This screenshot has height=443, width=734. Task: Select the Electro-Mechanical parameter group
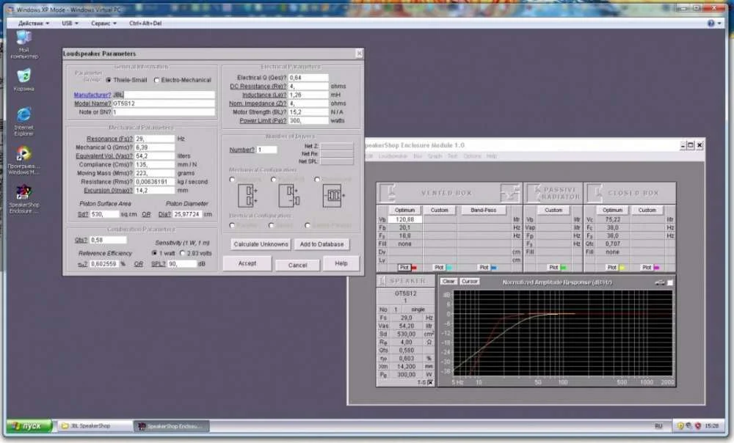coord(157,80)
